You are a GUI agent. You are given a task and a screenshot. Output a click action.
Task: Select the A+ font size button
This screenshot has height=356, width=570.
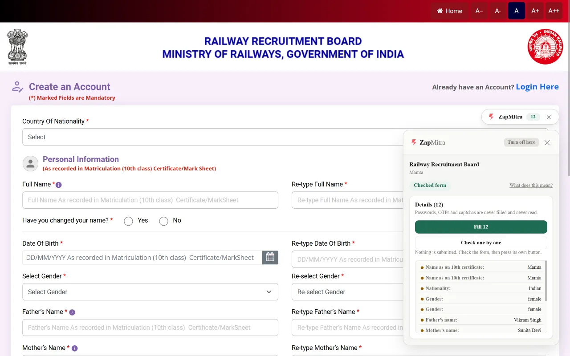point(535,11)
